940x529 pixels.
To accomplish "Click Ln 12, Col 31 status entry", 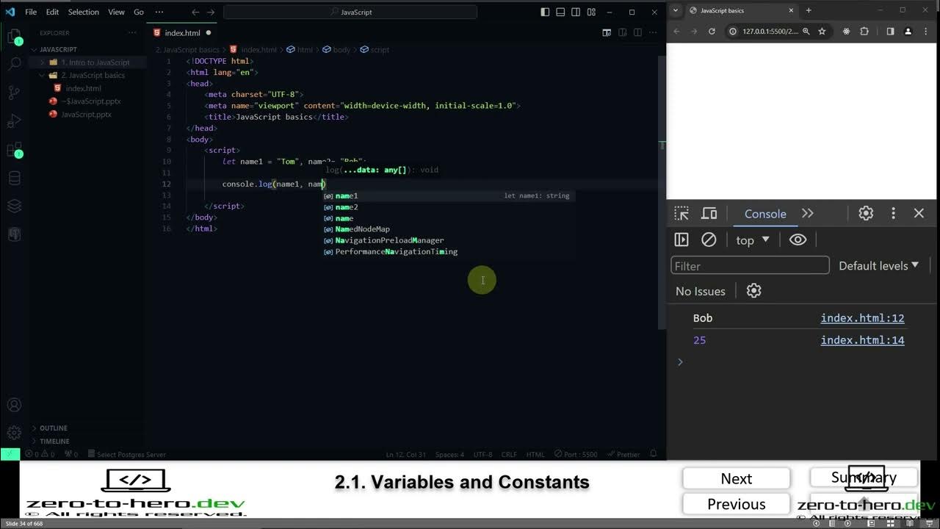I will point(406,454).
